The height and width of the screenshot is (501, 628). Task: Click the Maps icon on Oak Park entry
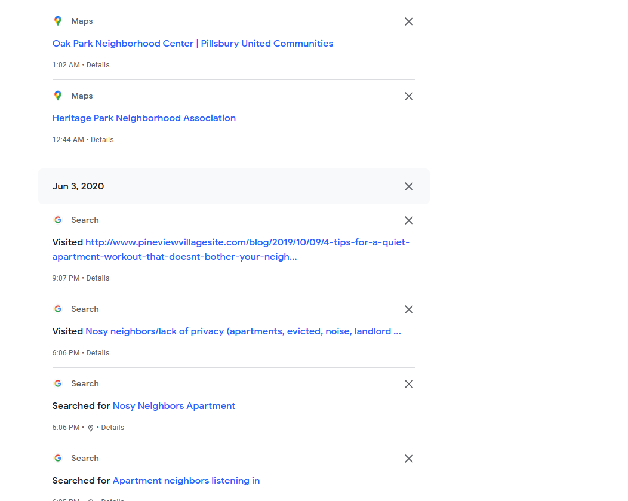click(x=58, y=21)
